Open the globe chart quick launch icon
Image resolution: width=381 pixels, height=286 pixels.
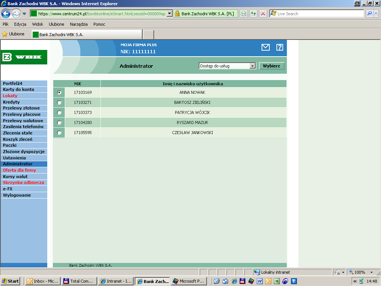tap(285, 281)
